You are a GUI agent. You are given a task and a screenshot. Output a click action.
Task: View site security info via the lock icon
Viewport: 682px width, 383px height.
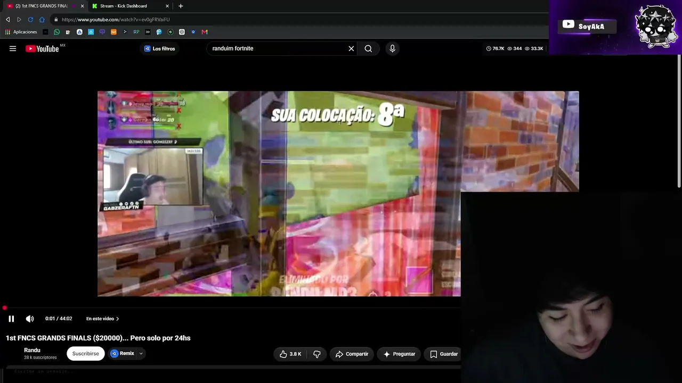point(55,20)
